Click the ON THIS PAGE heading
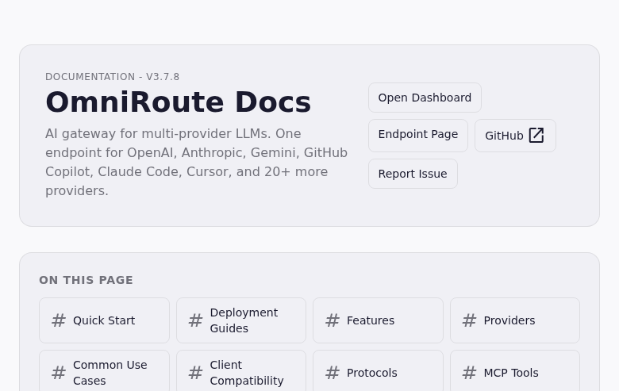619x391 pixels. click(x=86, y=280)
